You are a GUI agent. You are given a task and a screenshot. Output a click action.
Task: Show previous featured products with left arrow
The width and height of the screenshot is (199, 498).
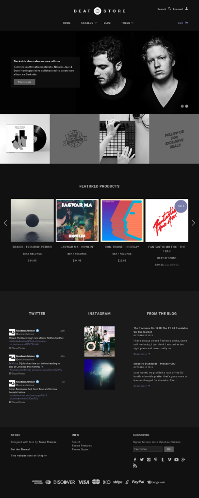5,223
